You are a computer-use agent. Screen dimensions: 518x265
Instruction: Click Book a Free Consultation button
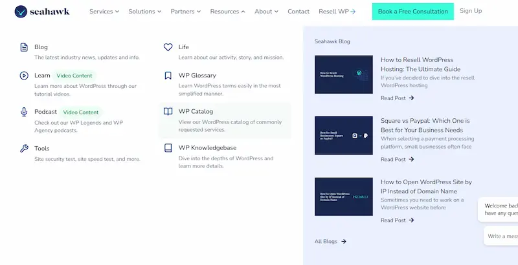(x=413, y=12)
